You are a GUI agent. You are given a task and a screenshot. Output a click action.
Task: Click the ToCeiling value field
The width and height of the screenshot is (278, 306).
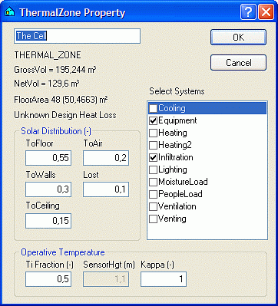coord(48,221)
